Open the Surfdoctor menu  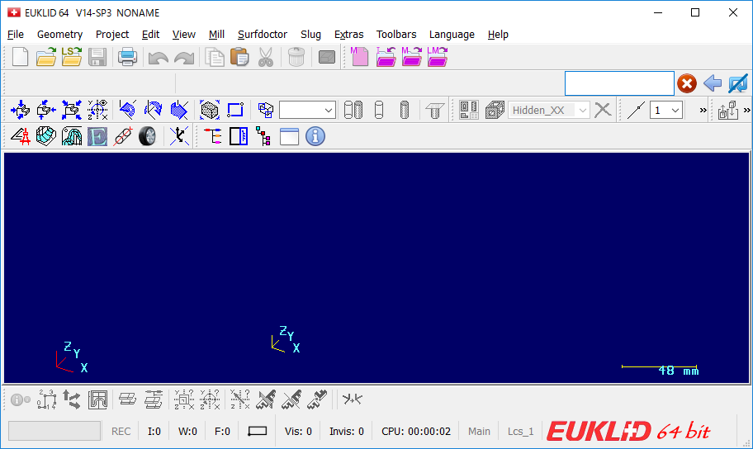[263, 34]
